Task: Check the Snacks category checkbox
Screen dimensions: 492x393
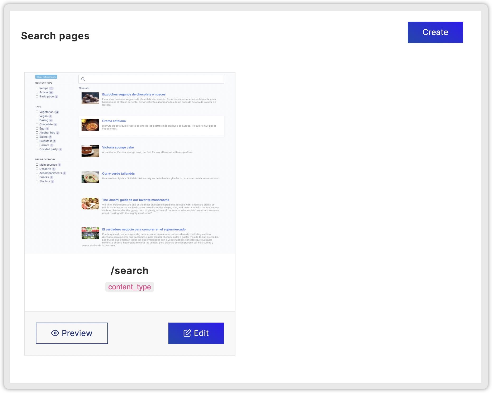Action: point(37,177)
